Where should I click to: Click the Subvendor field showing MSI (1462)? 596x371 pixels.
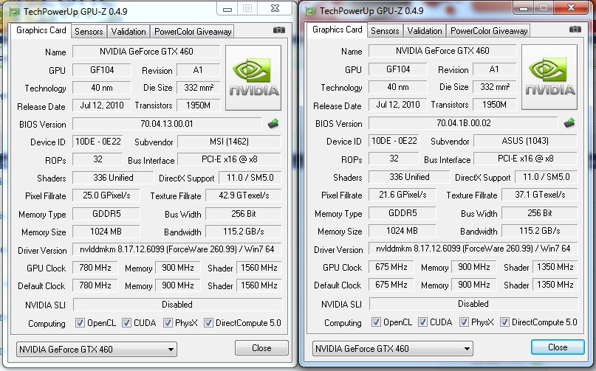point(229,142)
